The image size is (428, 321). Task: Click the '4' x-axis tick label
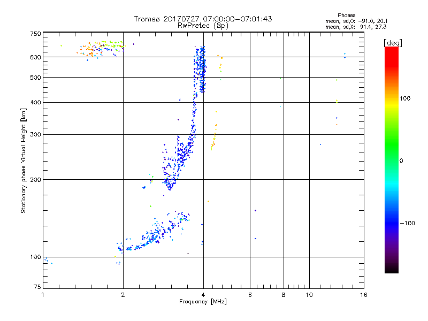click(203, 295)
